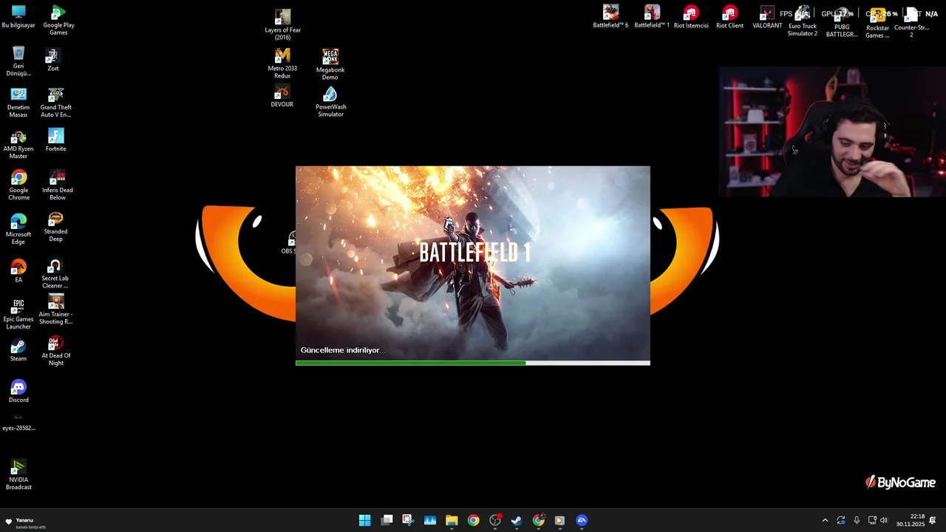Open clock and date 22:18 panel
This screenshot has height=532, width=946.
click(911, 520)
